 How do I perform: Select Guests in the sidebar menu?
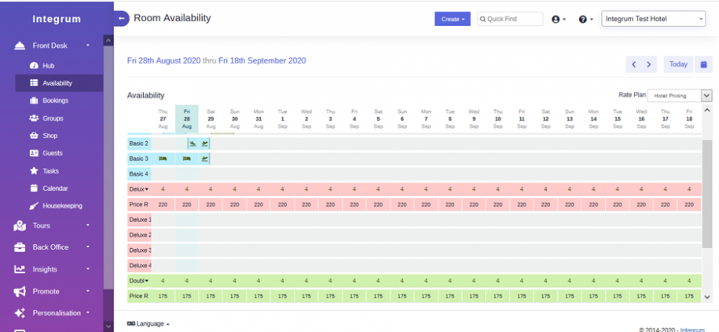coord(53,153)
